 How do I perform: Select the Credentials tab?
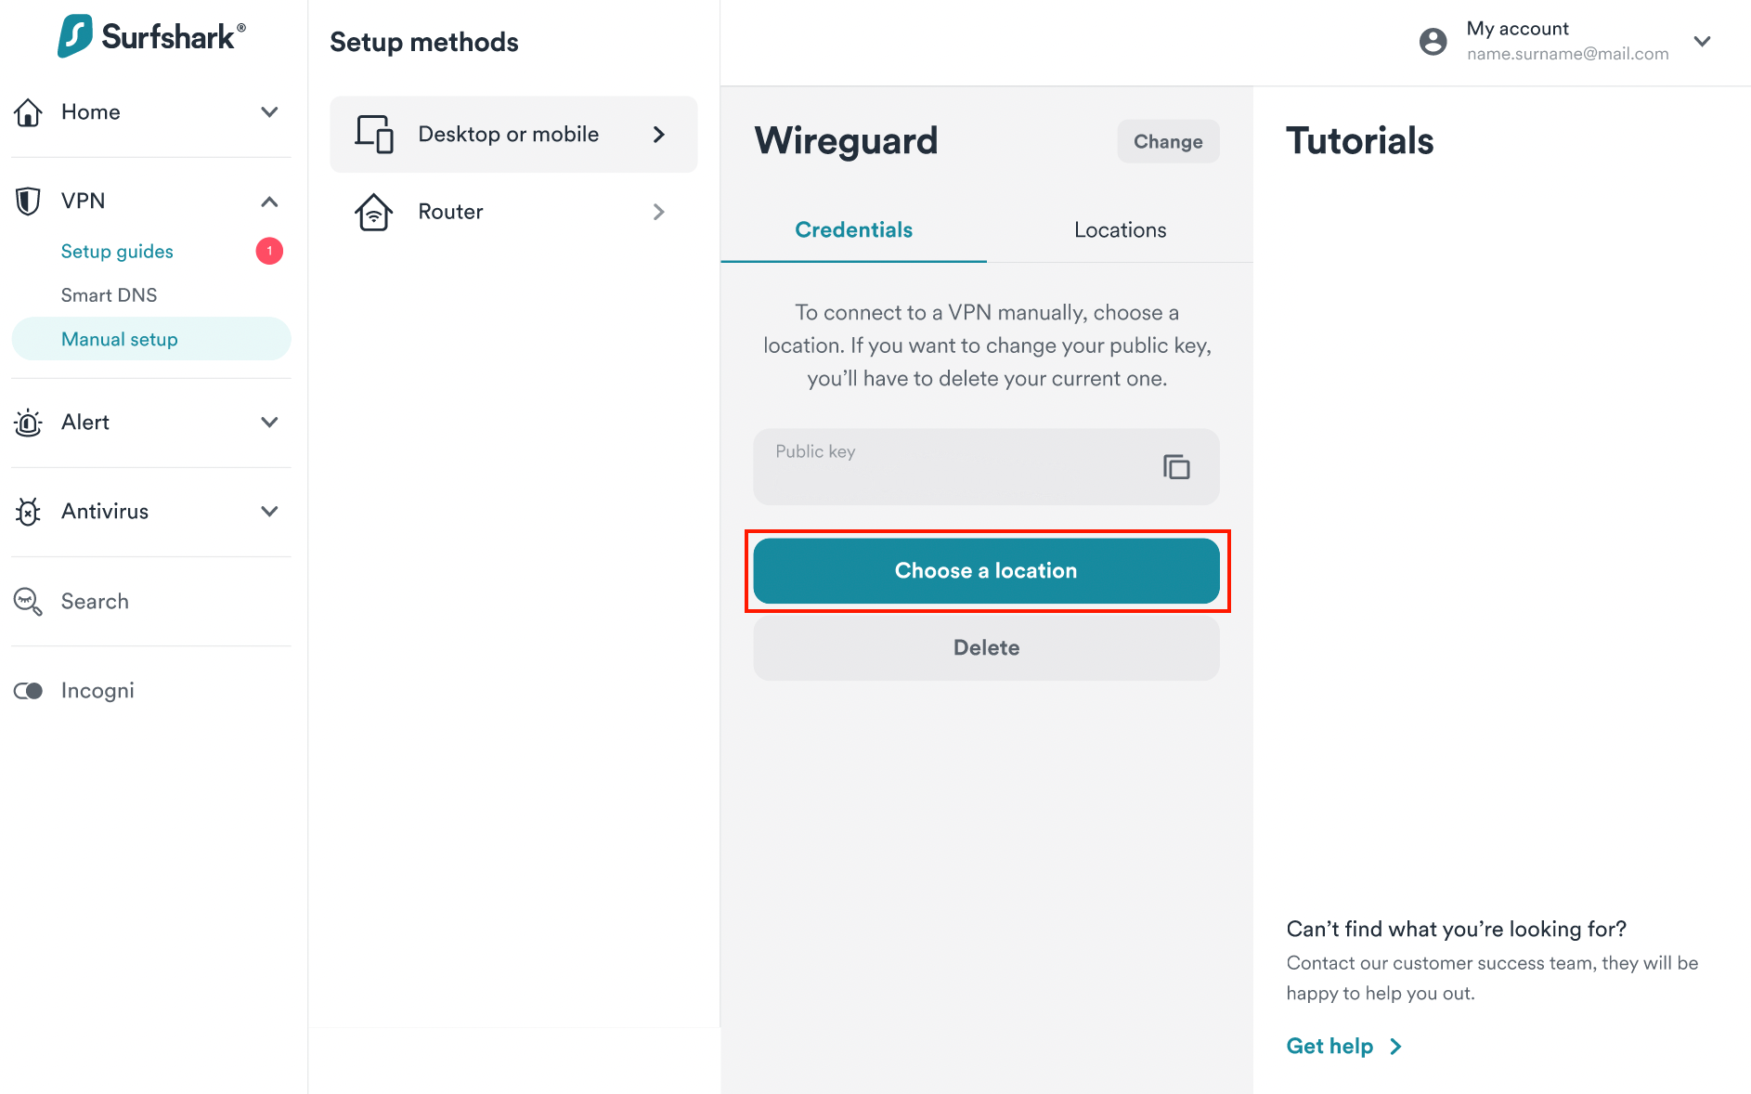[x=853, y=229]
